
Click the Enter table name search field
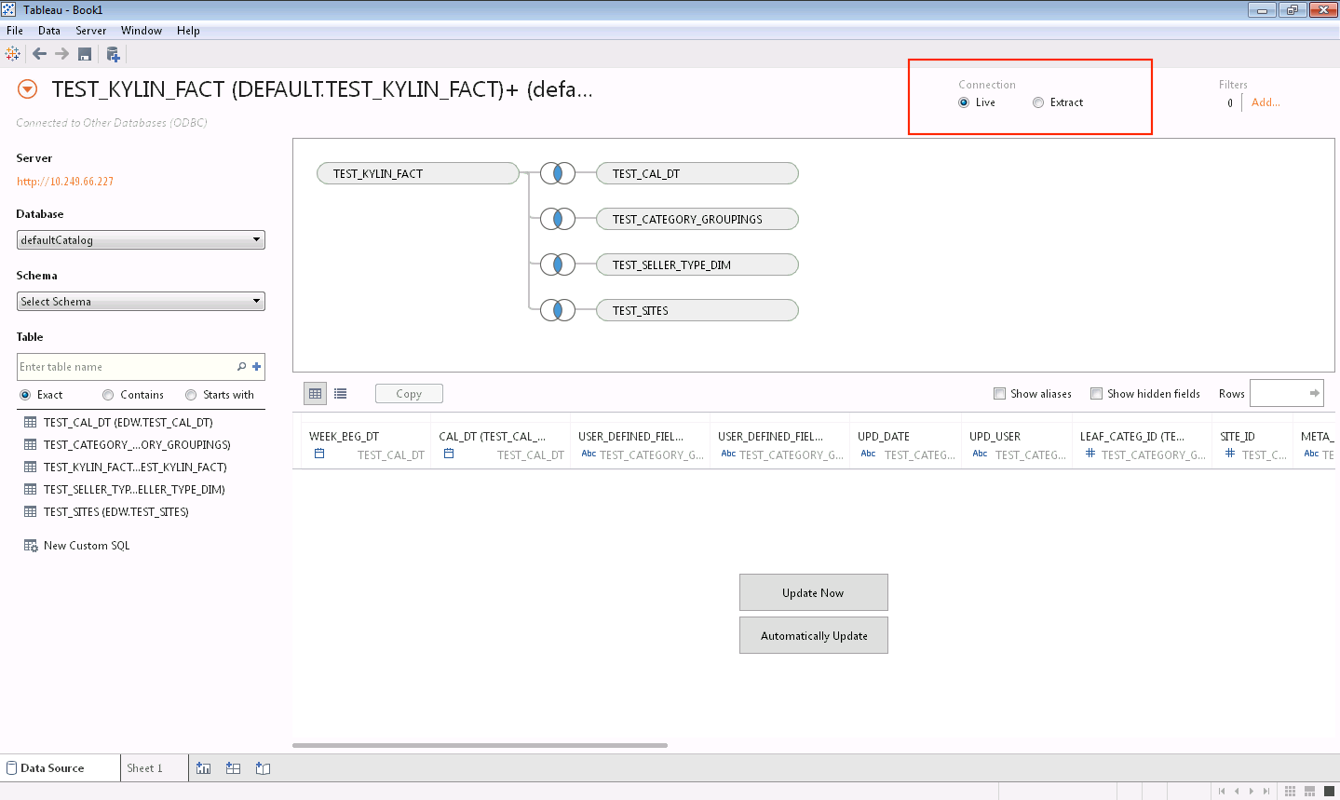[124, 367]
